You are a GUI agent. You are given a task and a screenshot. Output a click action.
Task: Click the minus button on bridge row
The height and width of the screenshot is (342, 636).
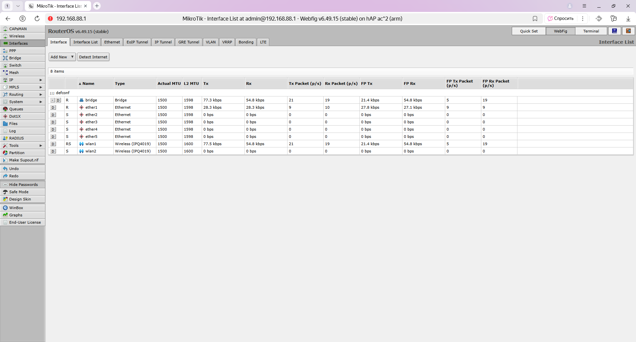[53, 100]
